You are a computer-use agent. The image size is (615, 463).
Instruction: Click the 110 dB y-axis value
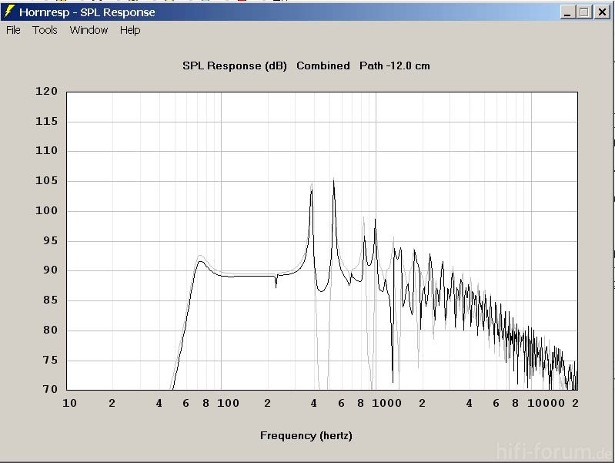click(47, 150)
